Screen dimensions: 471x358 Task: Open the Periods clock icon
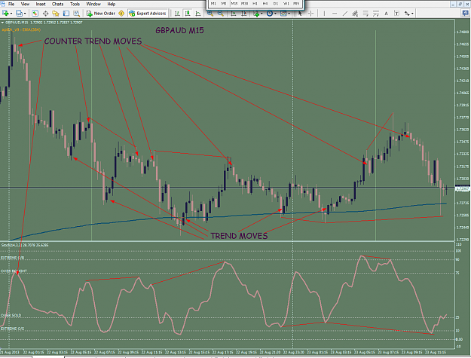coord(270,14)
